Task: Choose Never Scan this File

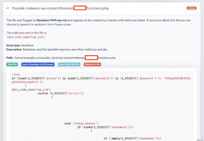Action: click(x=69, y=64)
